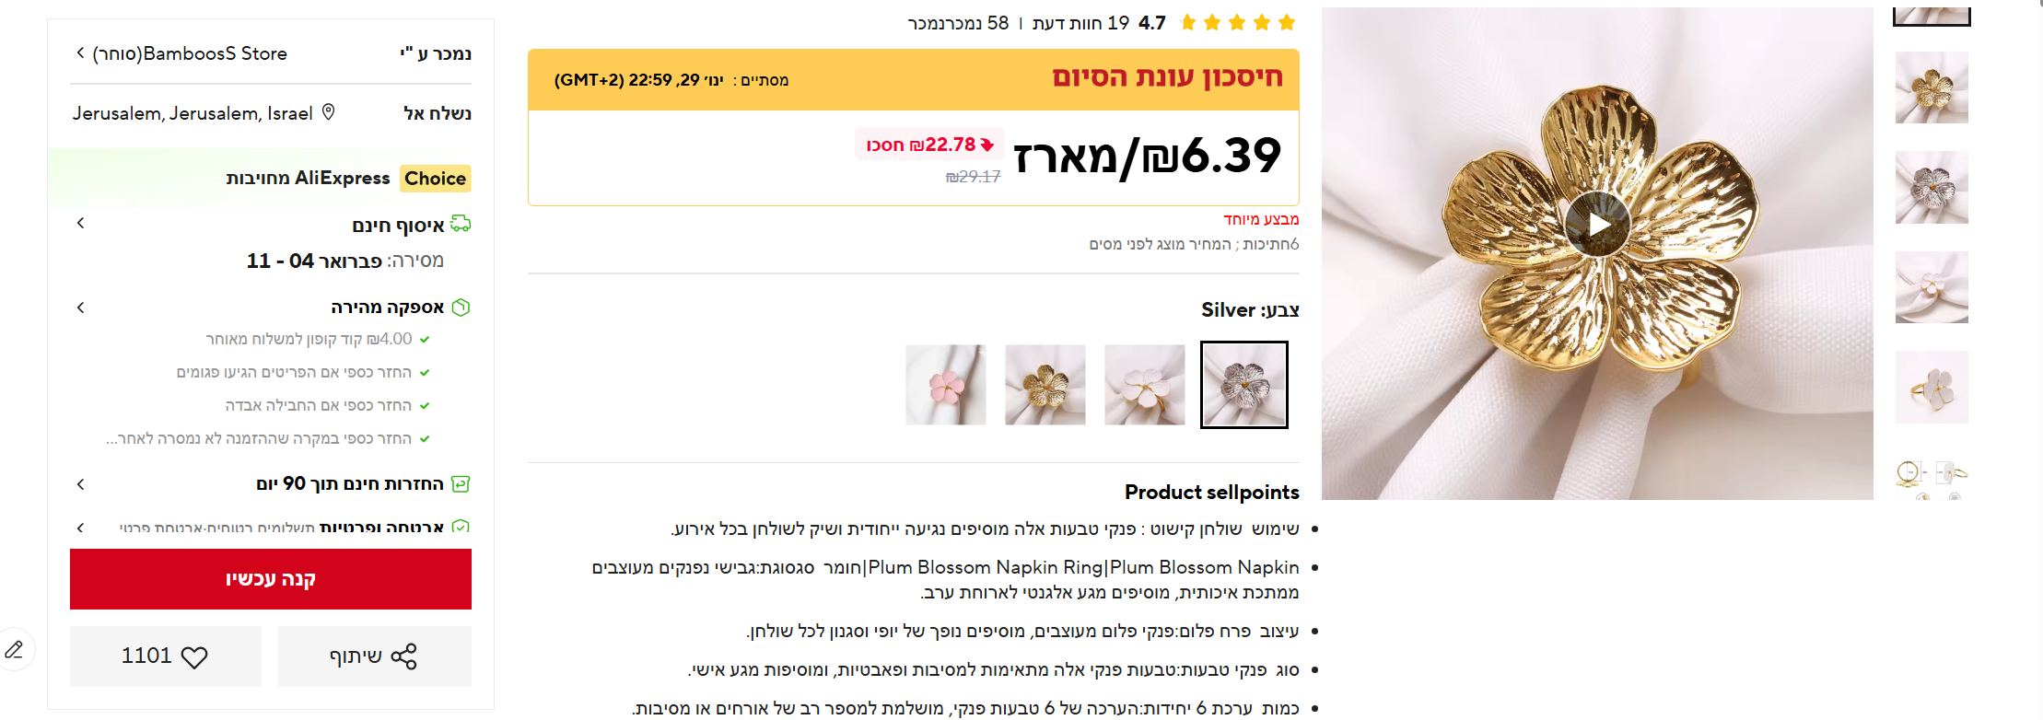Click the five-star rating icons

click(1237, 22)
